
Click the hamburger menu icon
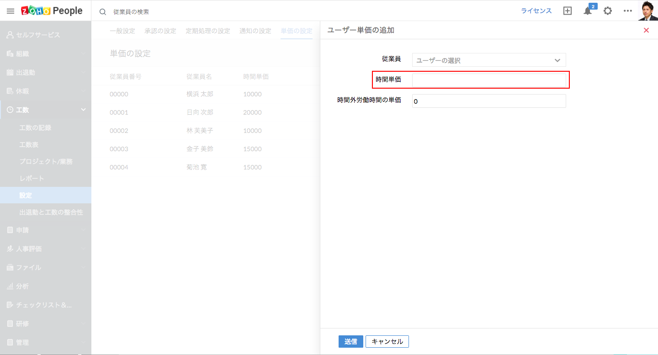click(x=11, y=11)
